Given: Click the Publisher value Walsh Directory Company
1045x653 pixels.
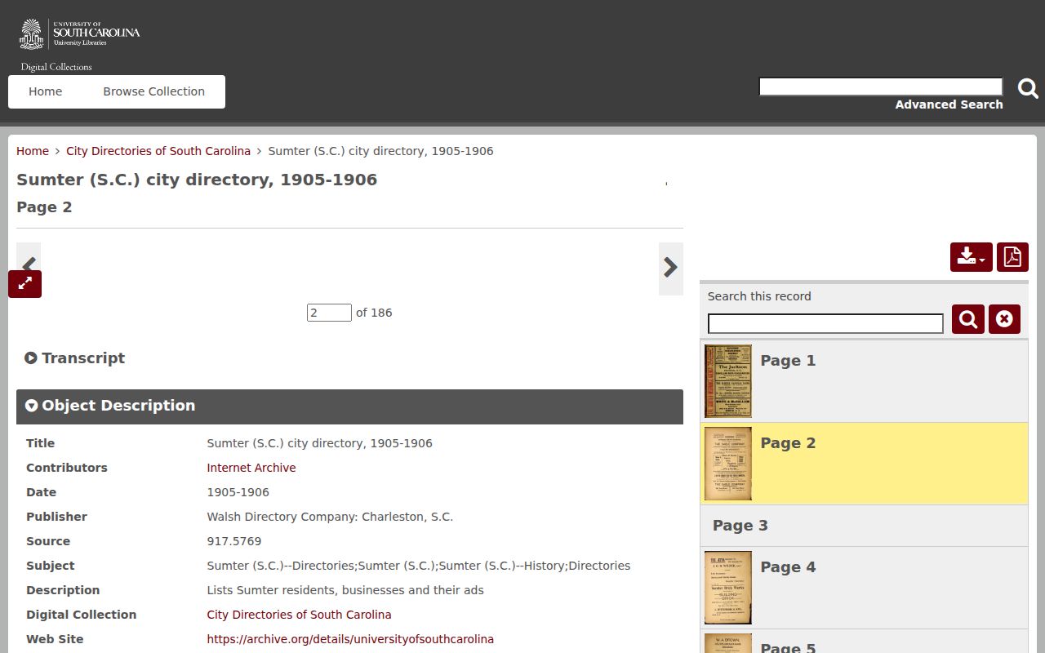Looking at the screenshot, I should coord(330,517).
